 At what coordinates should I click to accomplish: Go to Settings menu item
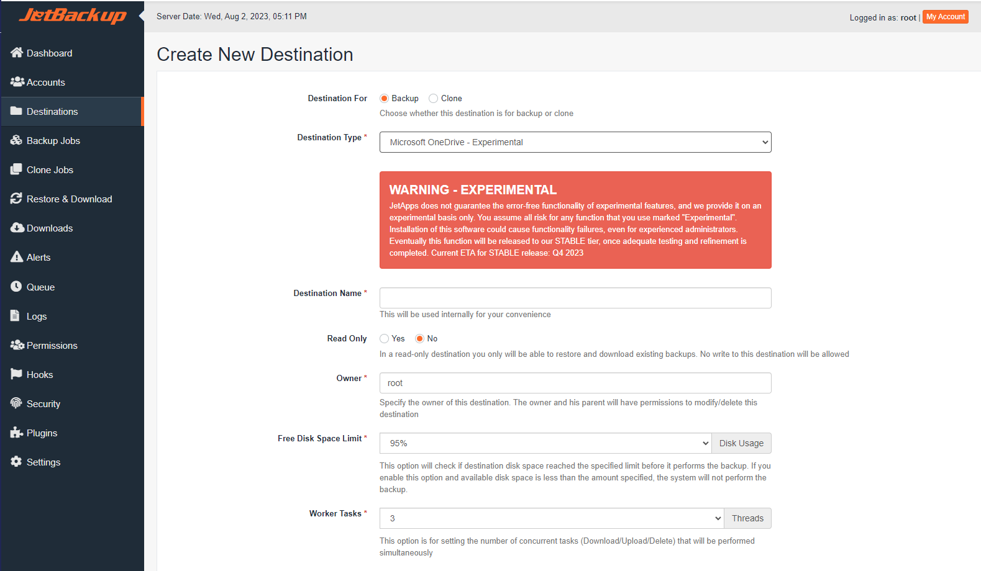(x=72, y=462)
